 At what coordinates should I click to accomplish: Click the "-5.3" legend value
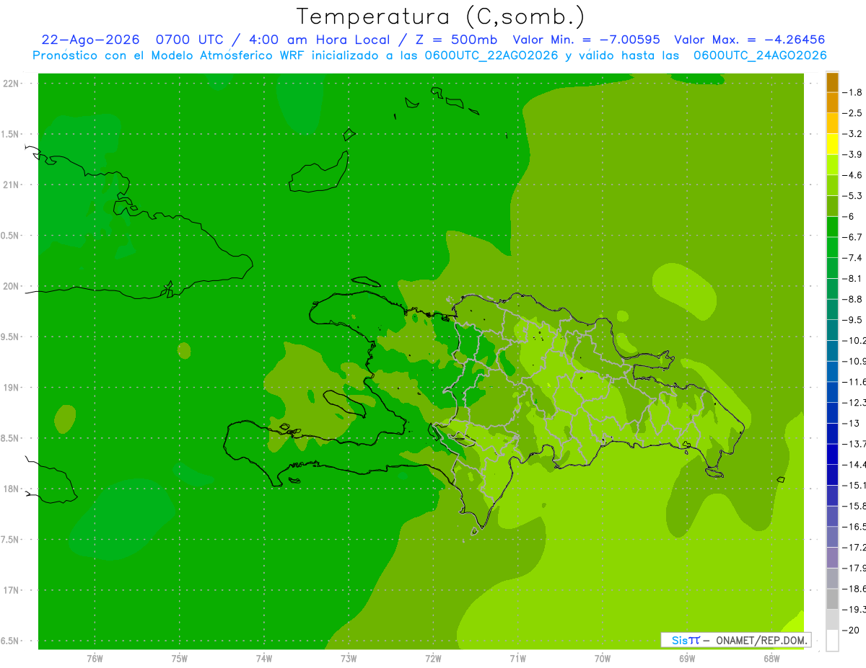tap(854, 195)
